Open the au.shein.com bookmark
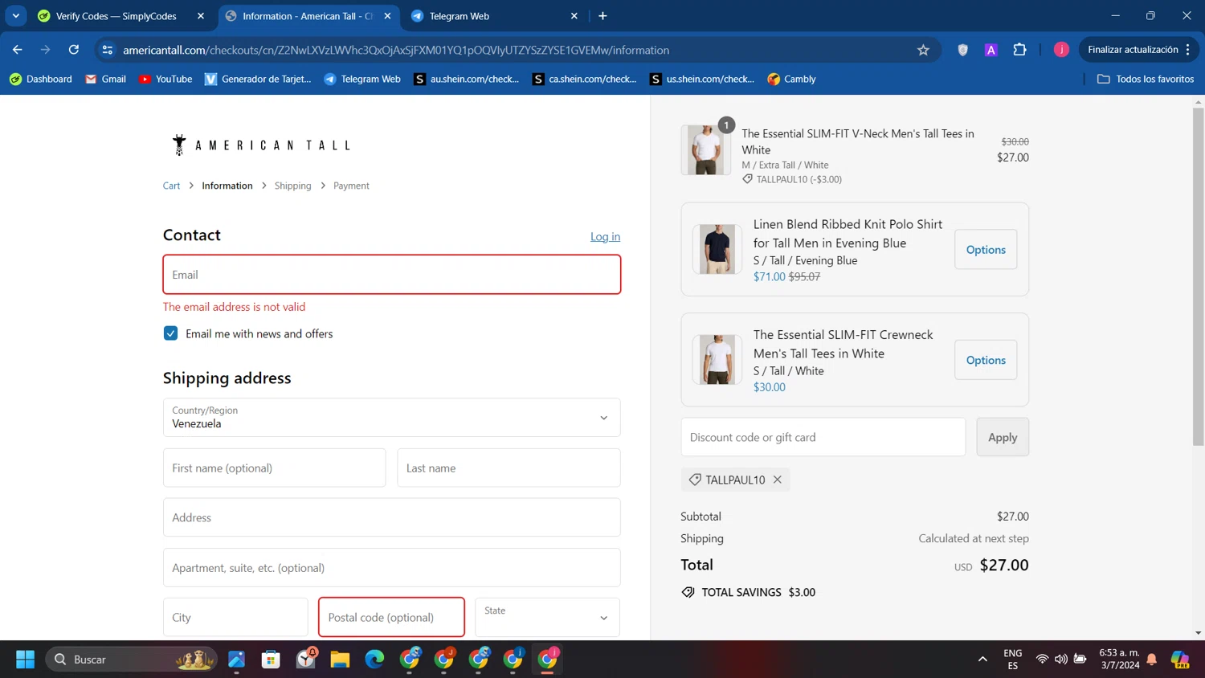 (x=466, y=79)
